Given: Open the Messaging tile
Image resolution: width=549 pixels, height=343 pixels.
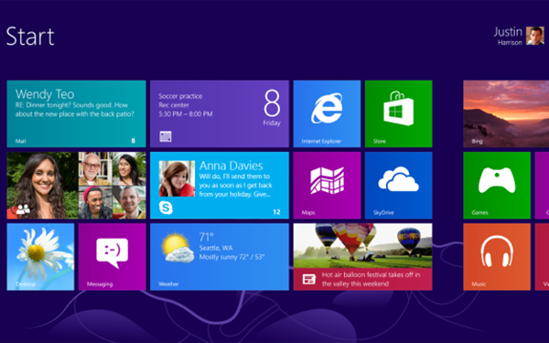Looking at the screenshot, I should [x=112, y=257].
